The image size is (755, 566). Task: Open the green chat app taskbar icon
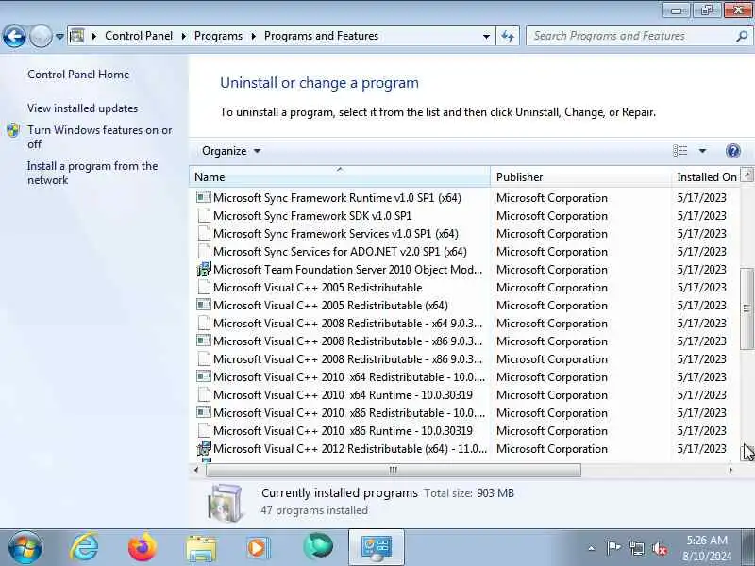(x=318, y=547)
